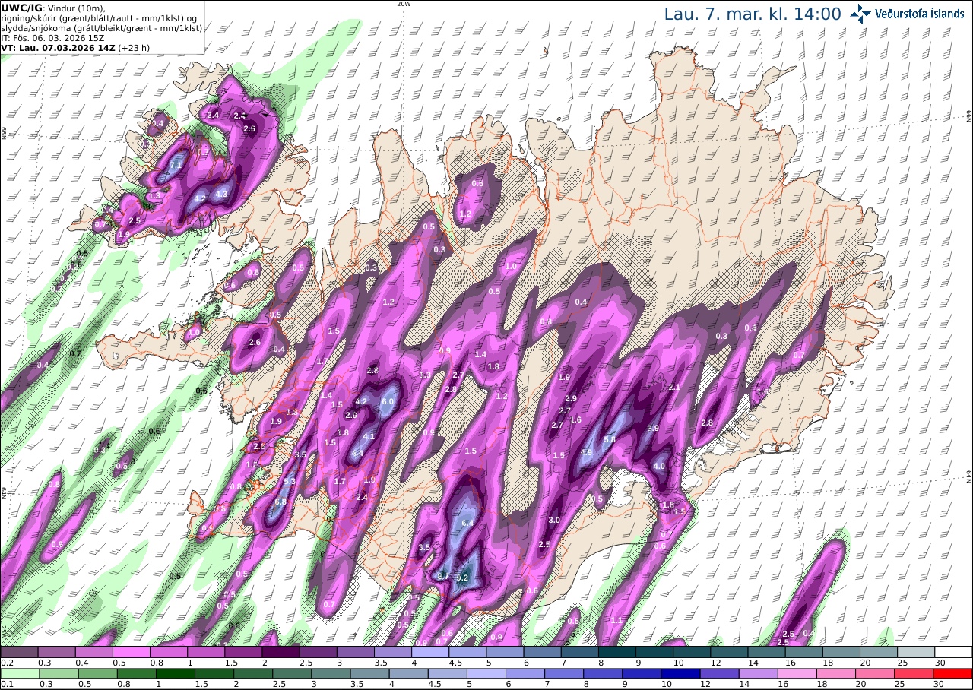Click the 6.8 precipitation value on the map
This screenshot has height=690, width=973.
[280, 502]
